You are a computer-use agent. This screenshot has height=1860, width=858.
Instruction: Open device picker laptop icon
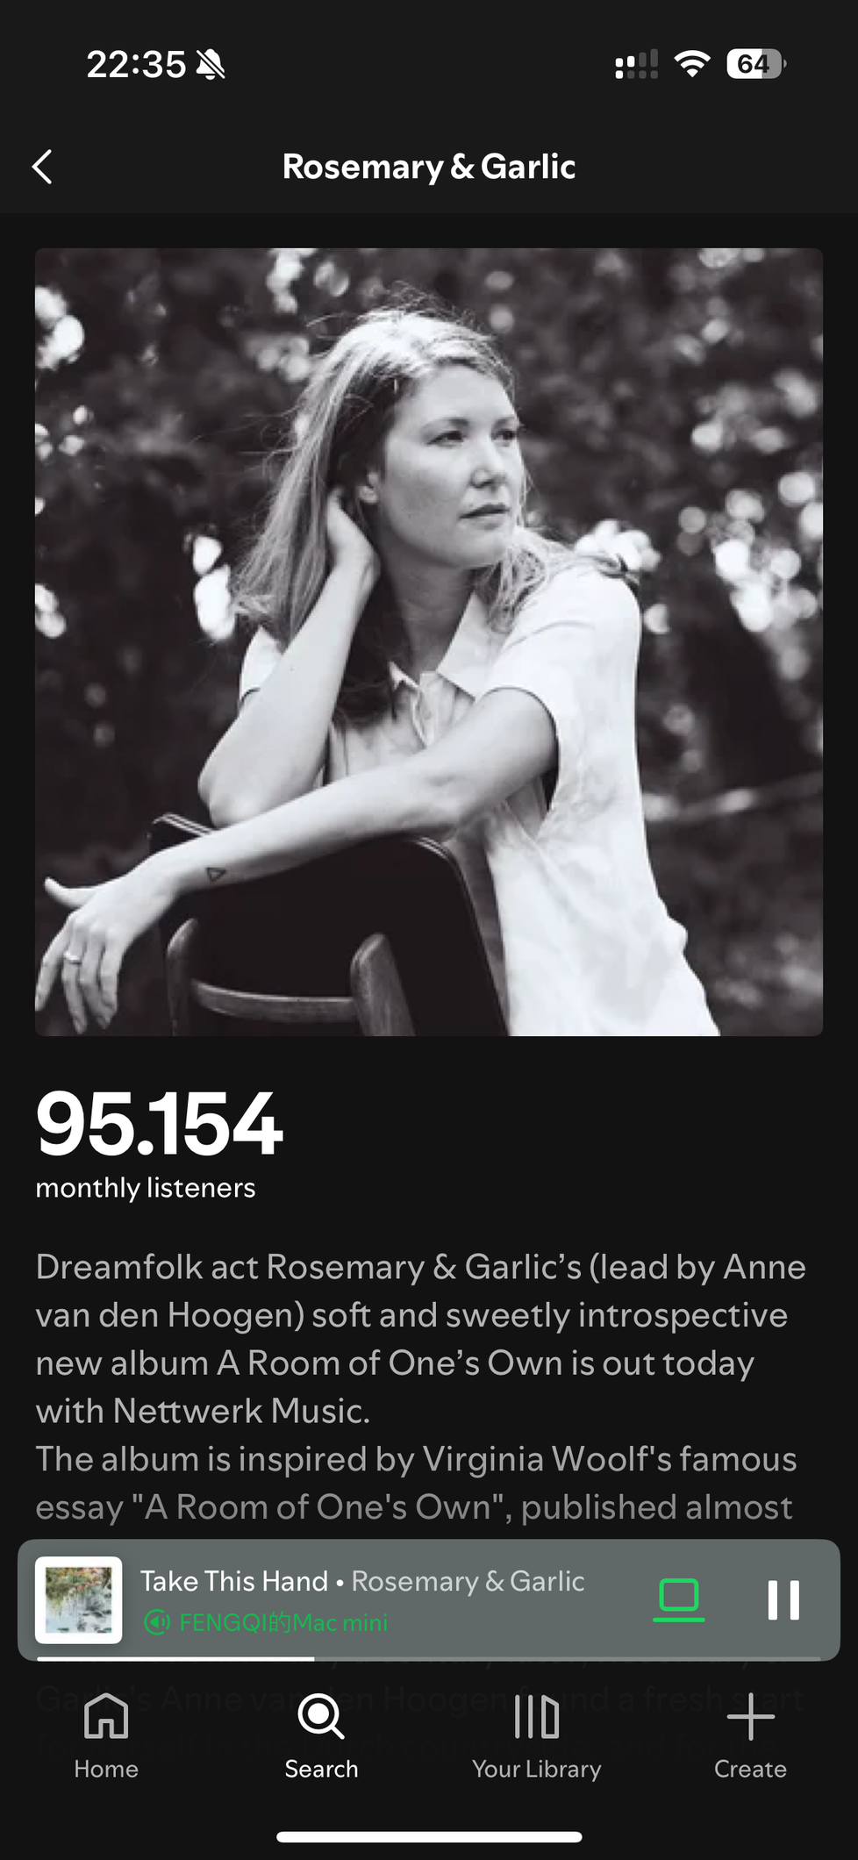coord(678,1599)
